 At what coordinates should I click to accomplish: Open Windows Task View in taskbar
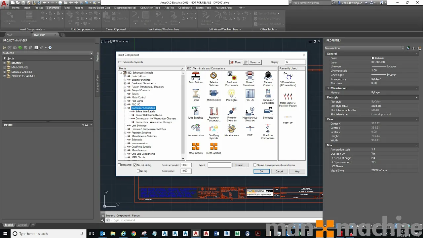click(92, 234)
